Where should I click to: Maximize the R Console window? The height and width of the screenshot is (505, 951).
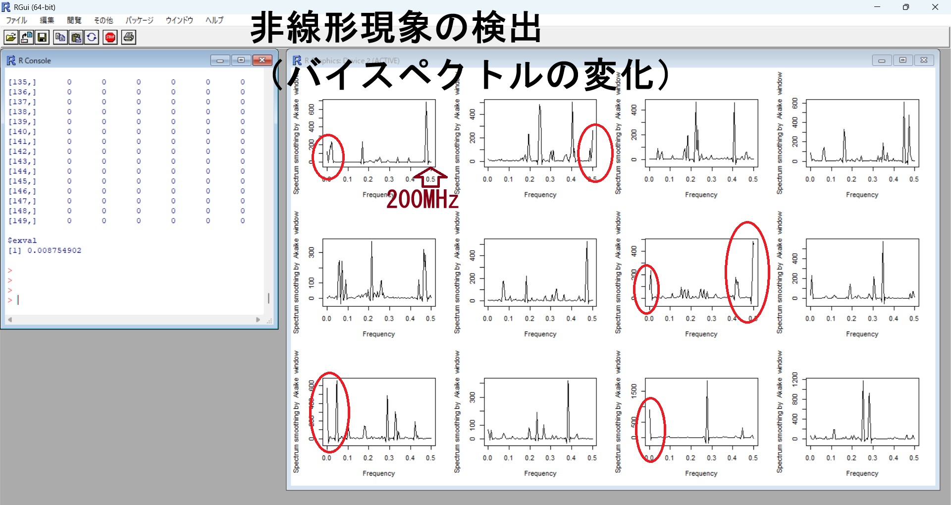(241, 60)
